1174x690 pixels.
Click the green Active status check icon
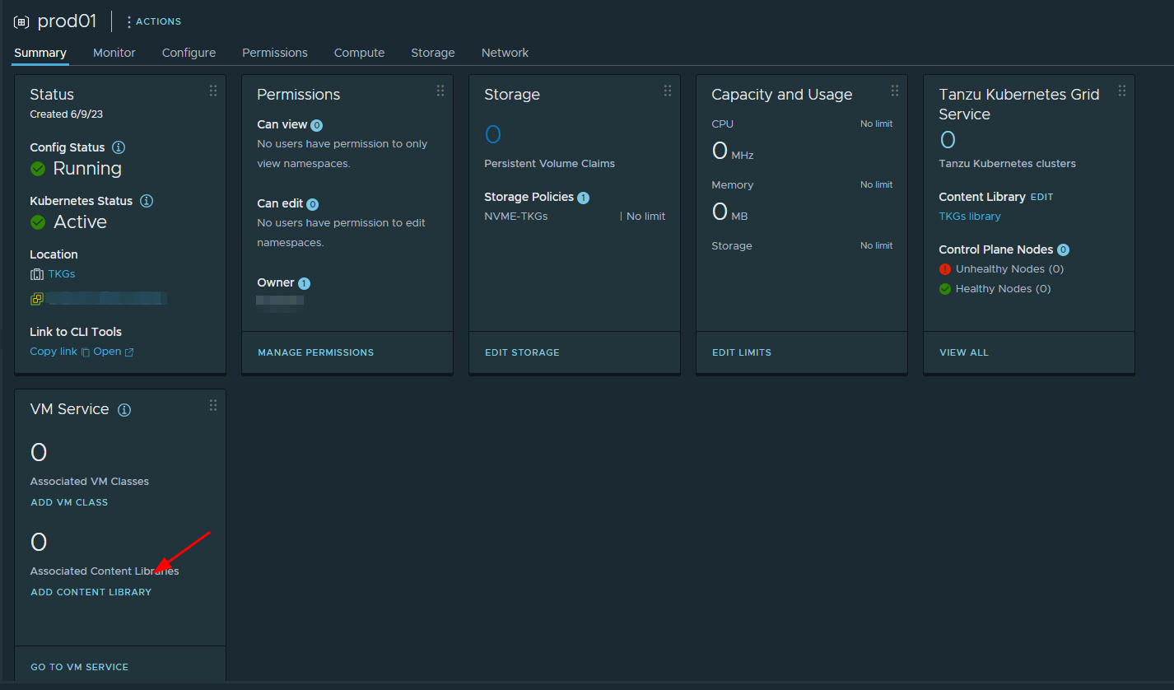pos(38,222)
